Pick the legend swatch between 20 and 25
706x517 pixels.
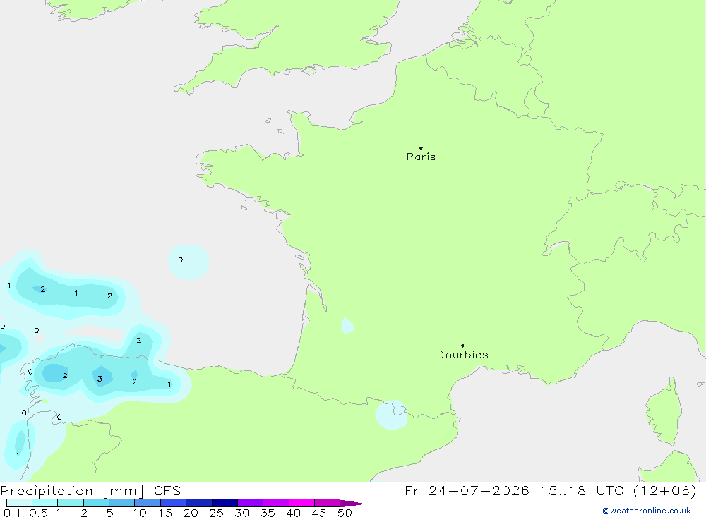click(x=199, y=503)
